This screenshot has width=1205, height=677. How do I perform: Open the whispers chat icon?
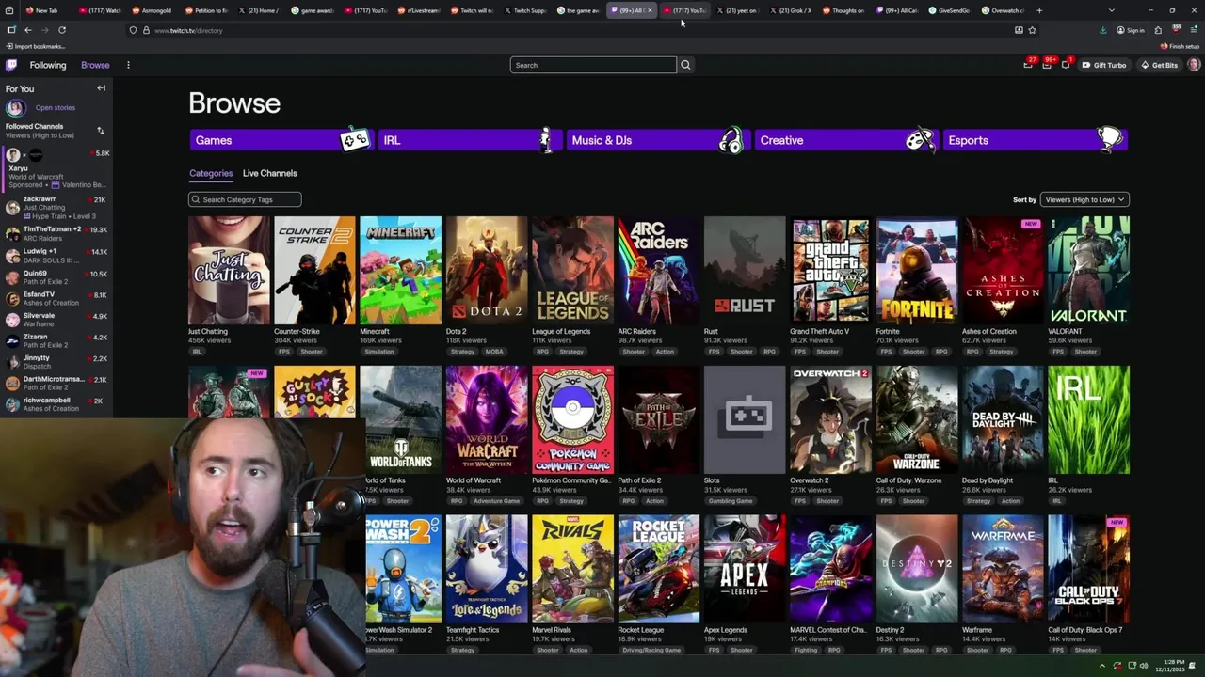click(1066, 65)
